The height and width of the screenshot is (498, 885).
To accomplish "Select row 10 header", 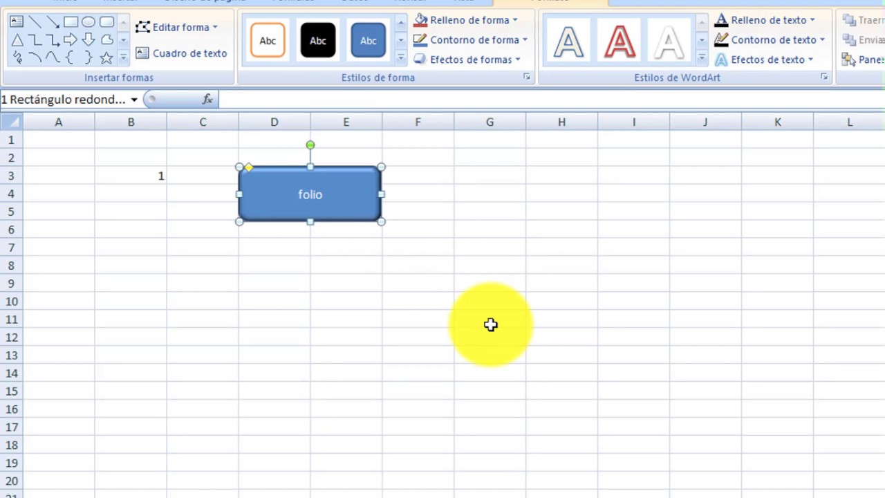I will (11, 302).
